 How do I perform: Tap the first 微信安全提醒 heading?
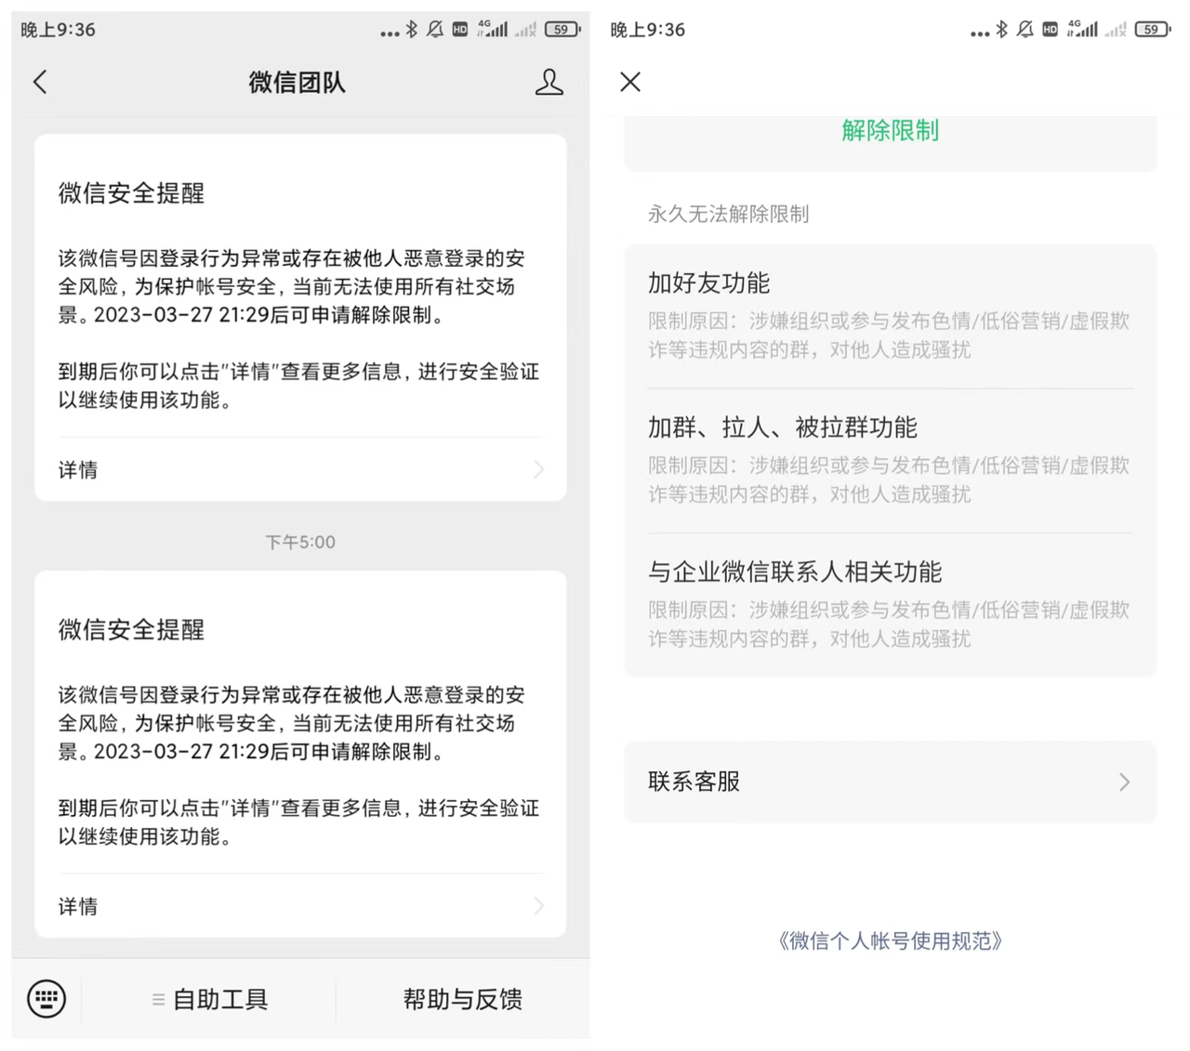tap(131, 193)
